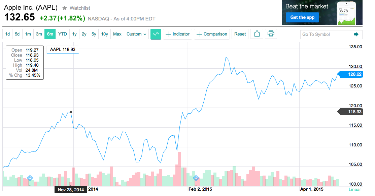Click the Get the app button

(302, 17)
